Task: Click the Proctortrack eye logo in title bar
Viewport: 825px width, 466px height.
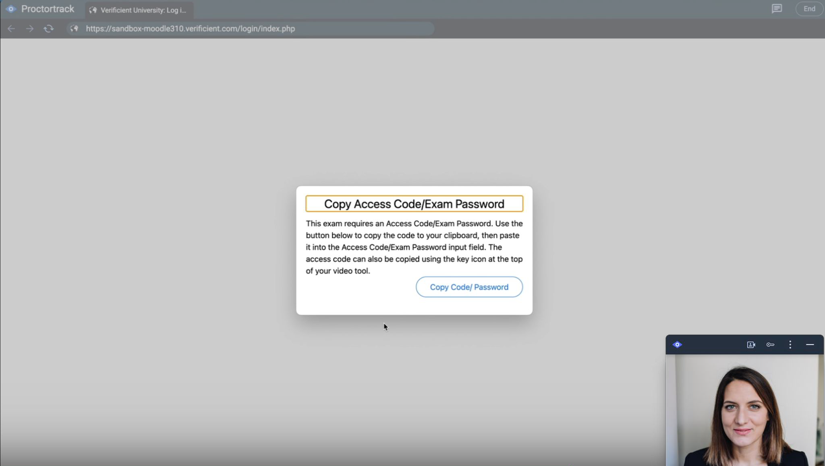Action: pos(11,9)
